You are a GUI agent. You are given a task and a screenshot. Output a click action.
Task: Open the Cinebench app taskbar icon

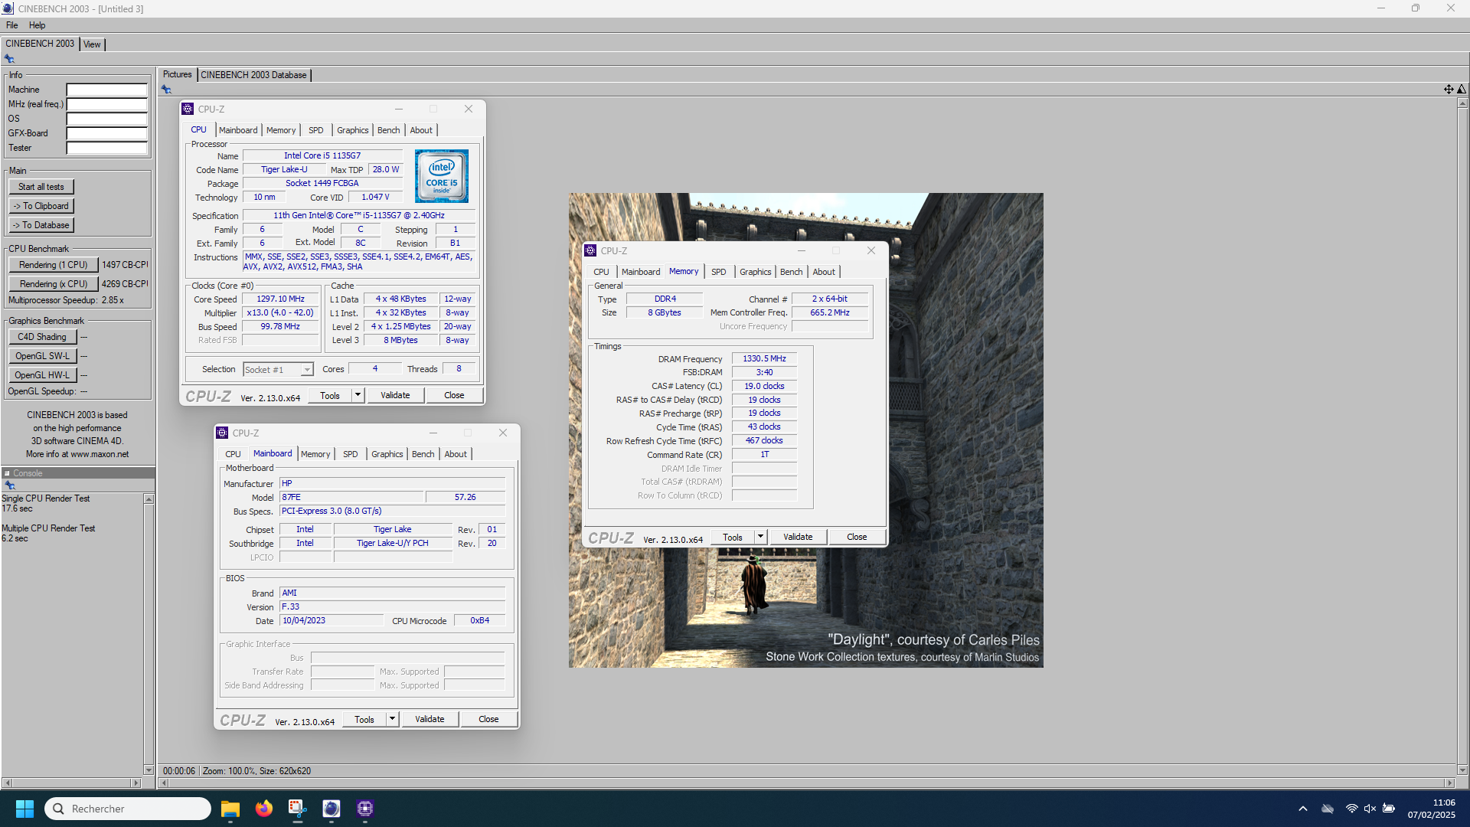pos(332,809)
